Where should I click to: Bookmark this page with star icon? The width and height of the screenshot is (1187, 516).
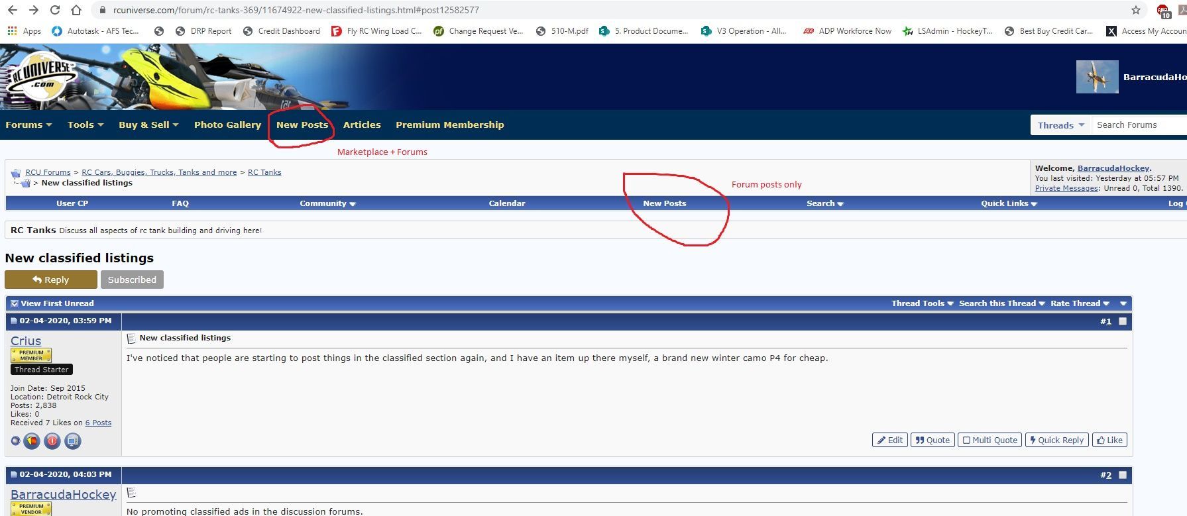click(1135, 10)
